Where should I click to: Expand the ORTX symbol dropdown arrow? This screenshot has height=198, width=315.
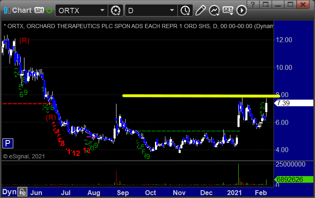[102, 10]
